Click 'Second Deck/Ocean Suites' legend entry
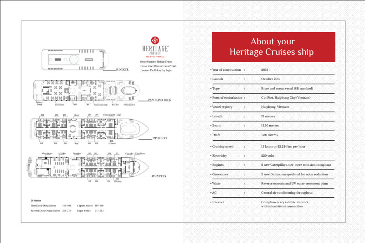 [x=45, y=211]
